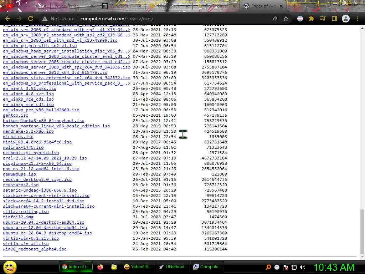Screen dimensions: 365x274
Task: Download en_windows_server_2012_x64_dvd_915478.iso
Action: coord(55,73)
